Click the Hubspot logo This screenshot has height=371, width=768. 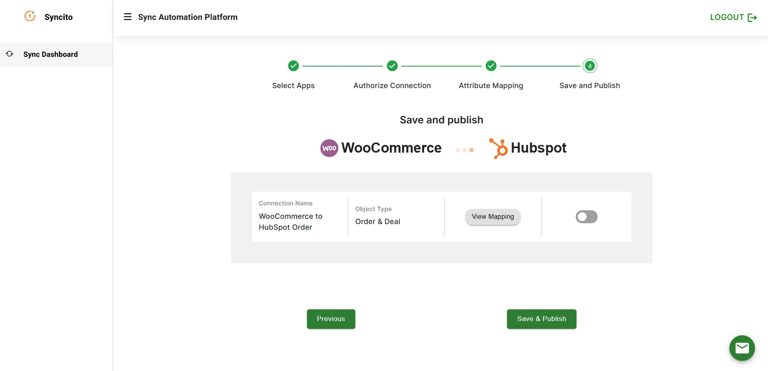[x=499, y=148]
